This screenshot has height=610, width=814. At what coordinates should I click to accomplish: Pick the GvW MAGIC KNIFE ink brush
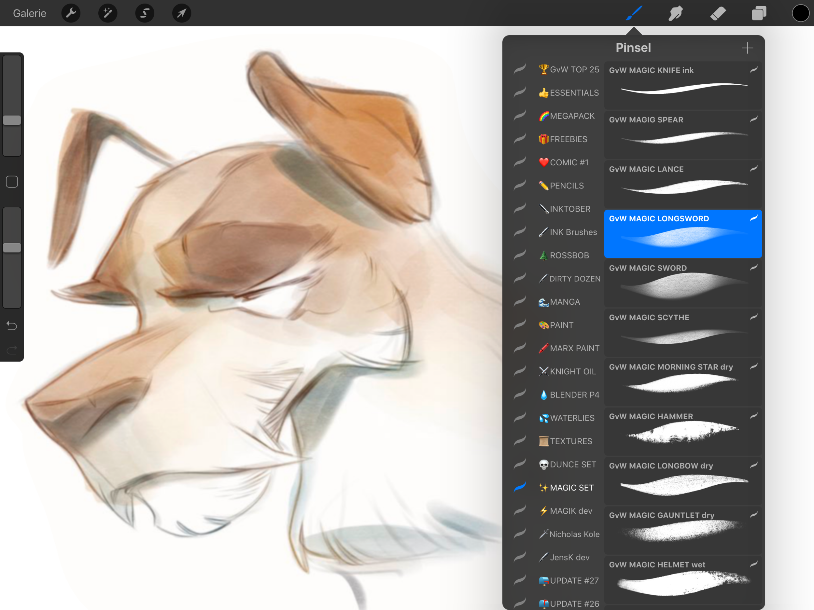coord(683,85)
